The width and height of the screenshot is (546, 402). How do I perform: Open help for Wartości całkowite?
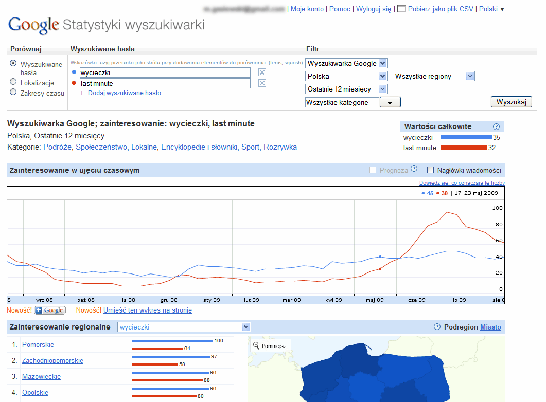pyautogui.click(x=496, y=126)
